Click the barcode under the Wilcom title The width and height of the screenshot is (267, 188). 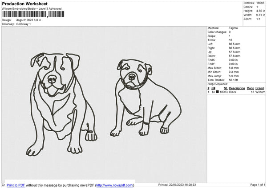click(x=33, y=14)
